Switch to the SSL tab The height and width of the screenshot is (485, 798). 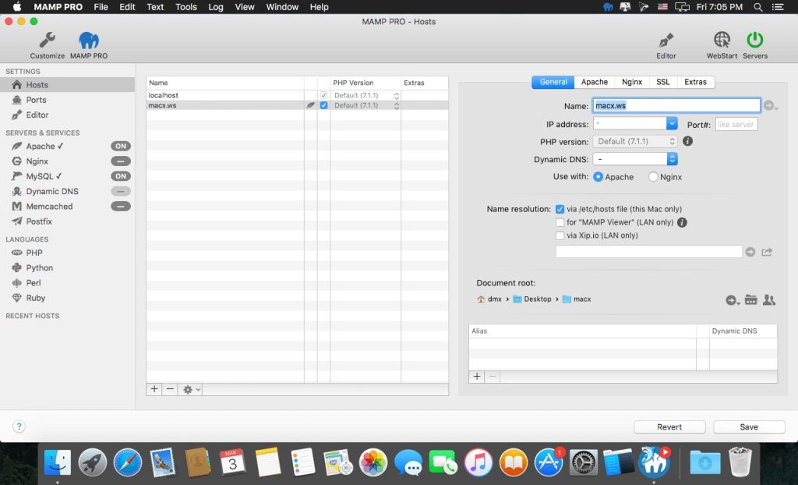[662, 82]
